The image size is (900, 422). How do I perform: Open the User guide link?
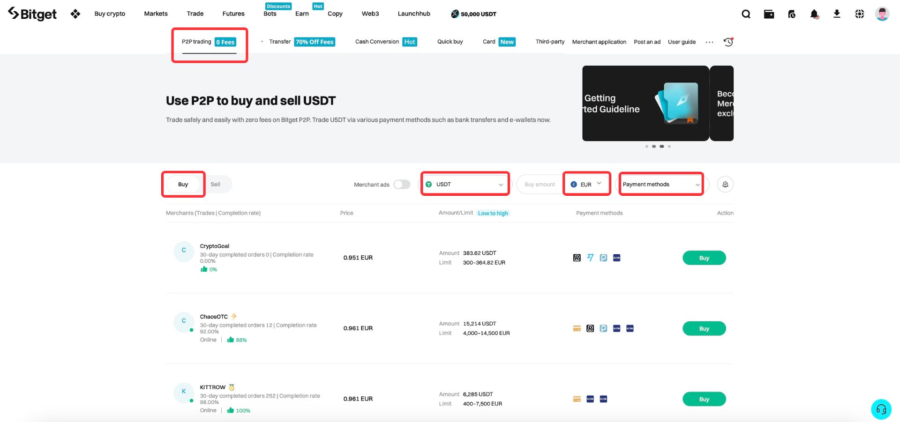[x=682, y=42]
